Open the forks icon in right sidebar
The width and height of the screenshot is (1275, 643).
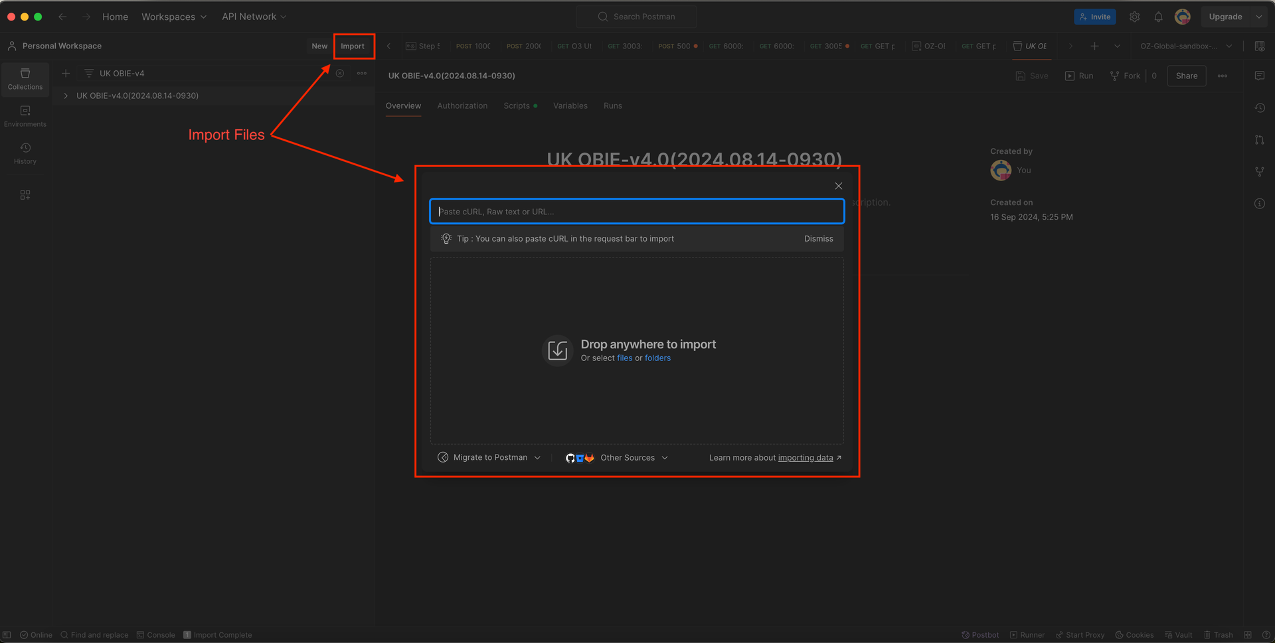coord(1259,171)
